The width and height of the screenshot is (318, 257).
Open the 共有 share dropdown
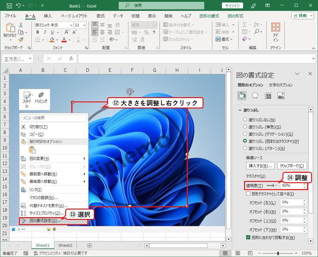311,16
